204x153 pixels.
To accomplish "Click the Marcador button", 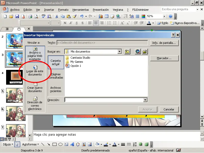I will 164,58.
